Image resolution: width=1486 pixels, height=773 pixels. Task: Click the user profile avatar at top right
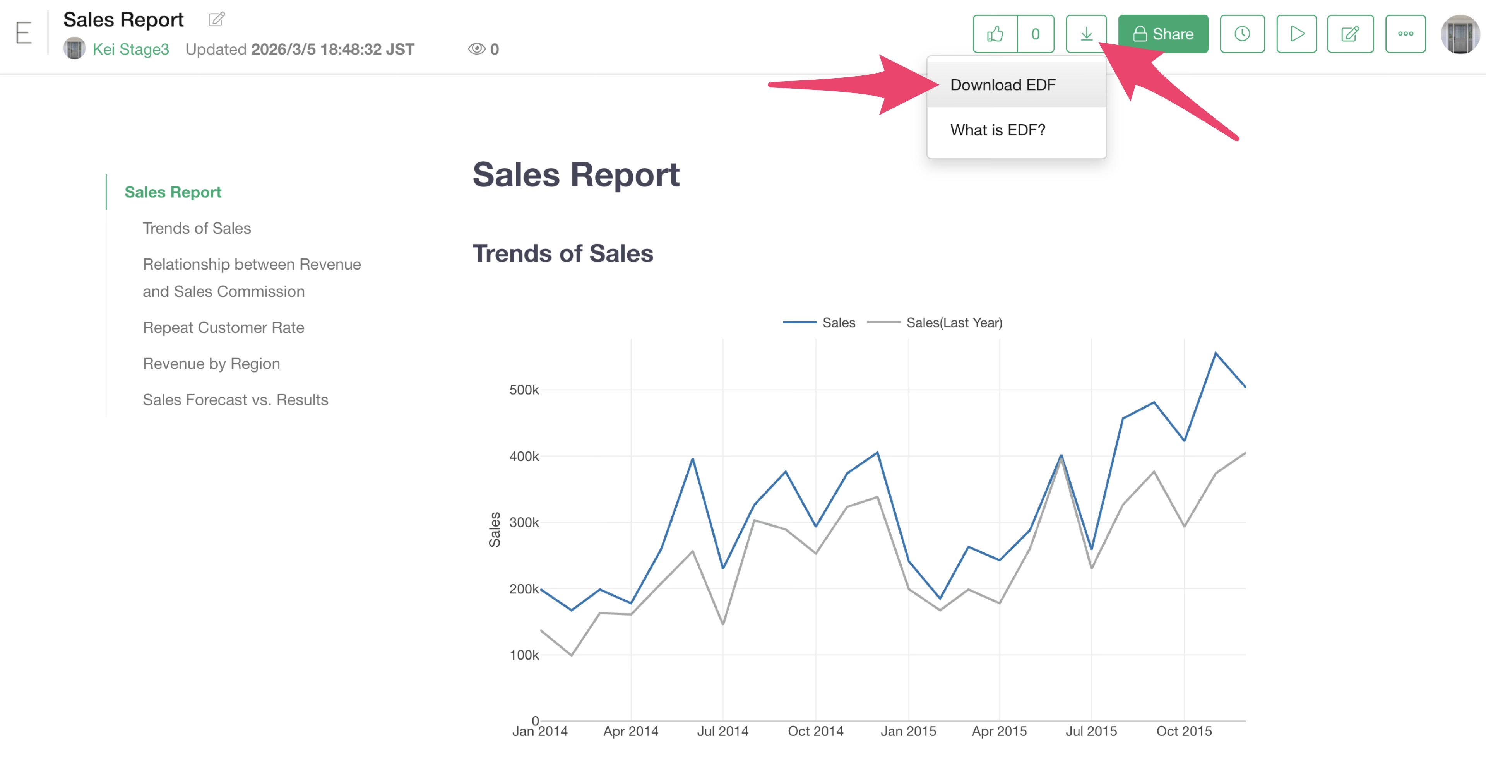pos(1459,34)
